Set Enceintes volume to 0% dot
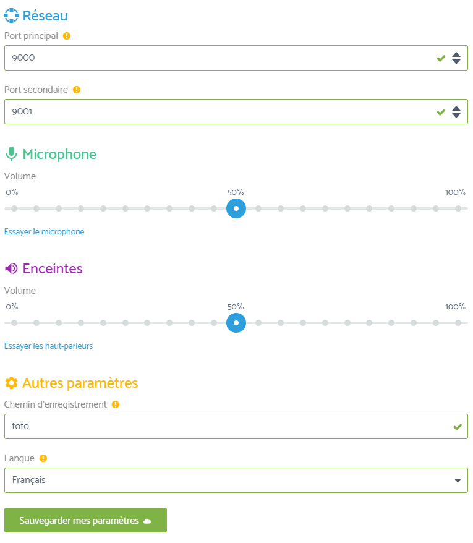Viewport: 473px width, 543px height. (14, 323)
